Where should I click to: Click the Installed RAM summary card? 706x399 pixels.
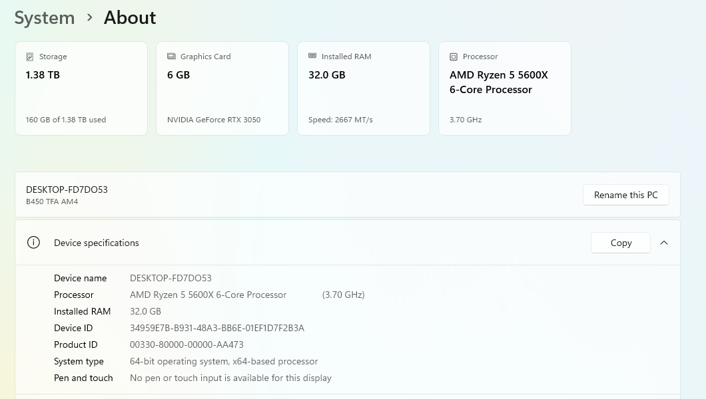(x=363, y=88)
